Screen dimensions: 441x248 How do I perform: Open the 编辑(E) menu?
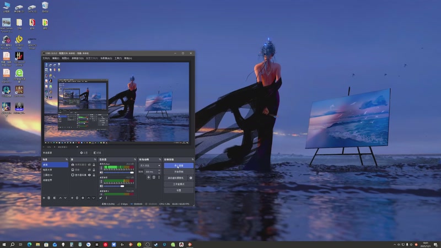56,58
